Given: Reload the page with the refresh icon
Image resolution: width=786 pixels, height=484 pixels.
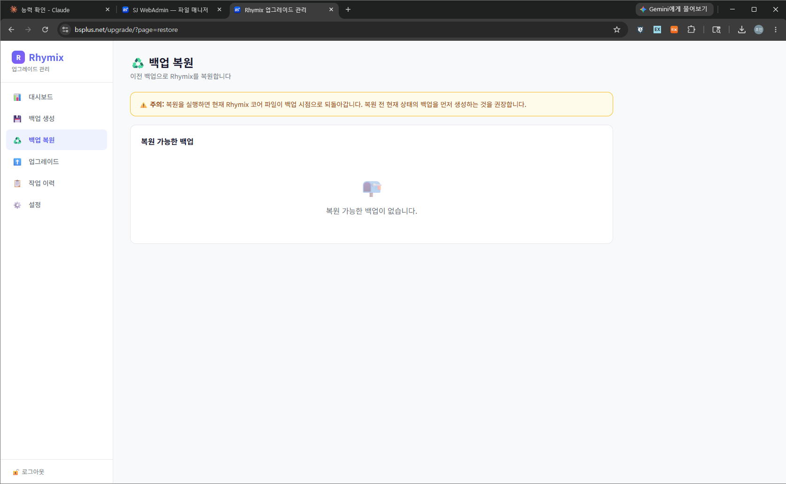Looking at the screenshot, I should coord(45,30).
